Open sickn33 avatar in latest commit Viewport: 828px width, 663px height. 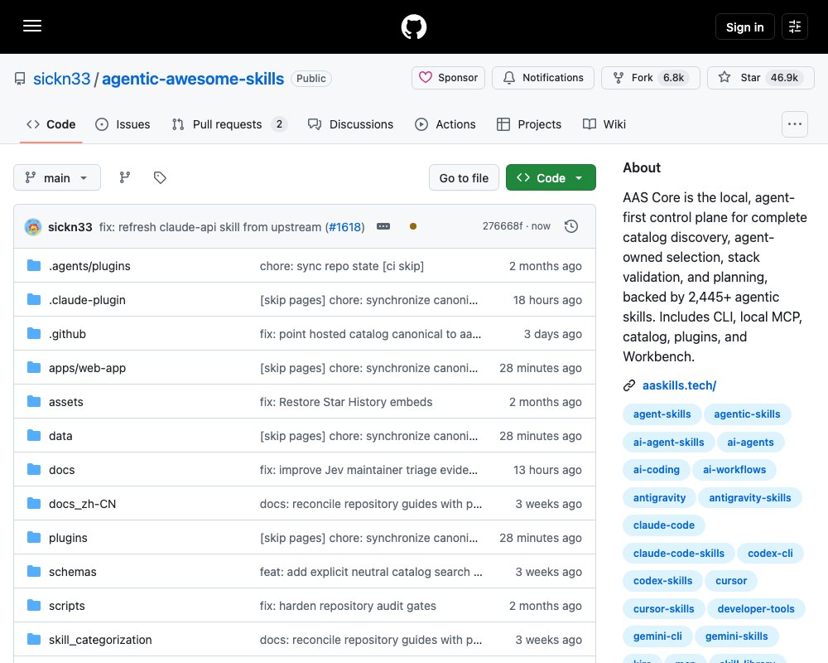click(x=33, y=227)
